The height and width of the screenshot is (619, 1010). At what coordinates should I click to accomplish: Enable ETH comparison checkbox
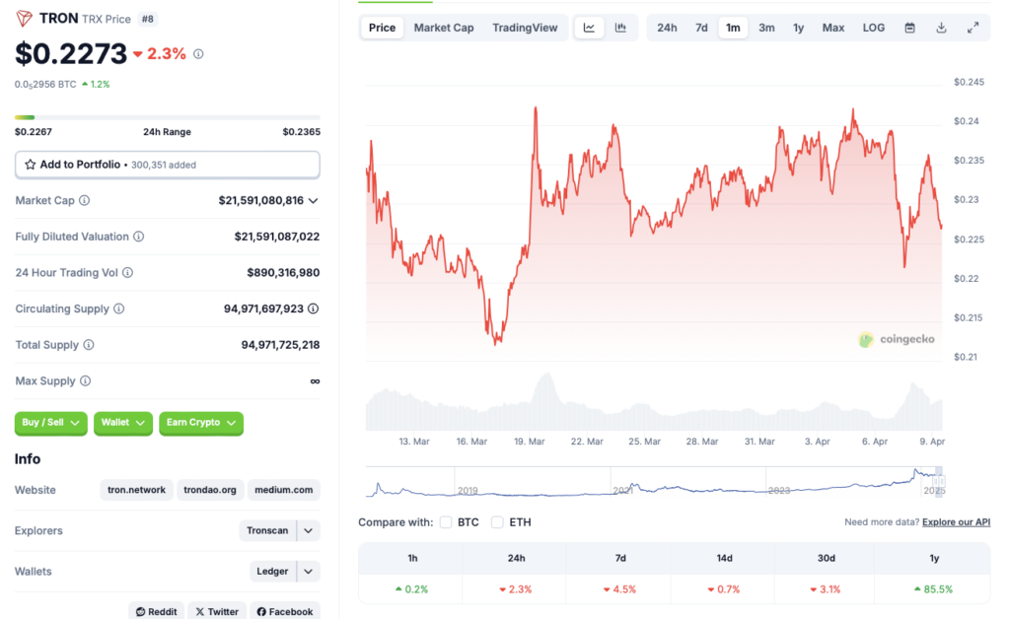(x=497, y=522)
